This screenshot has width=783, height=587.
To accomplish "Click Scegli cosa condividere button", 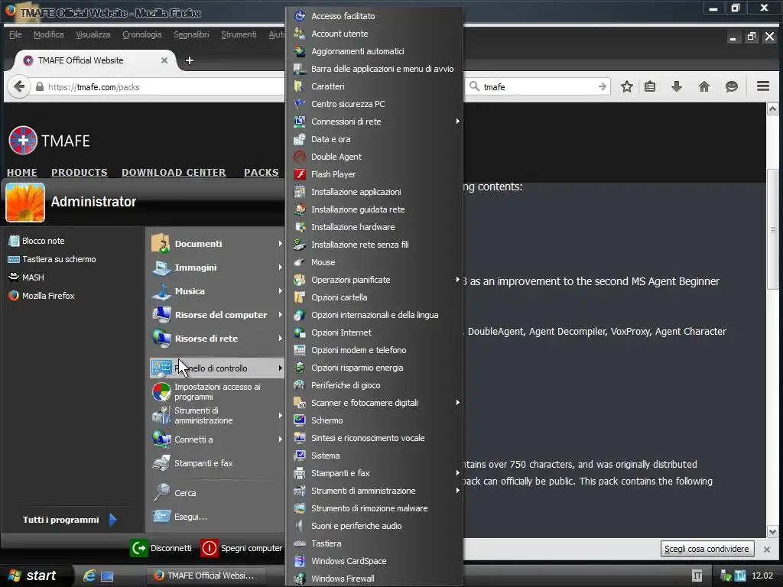I will click(x=707, y=549).
